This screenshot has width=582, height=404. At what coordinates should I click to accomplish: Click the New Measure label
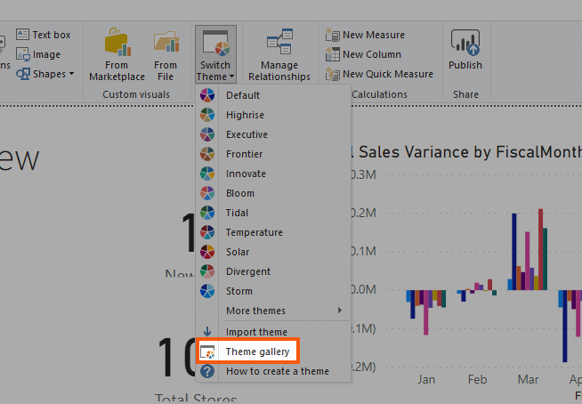pos(374,35)
